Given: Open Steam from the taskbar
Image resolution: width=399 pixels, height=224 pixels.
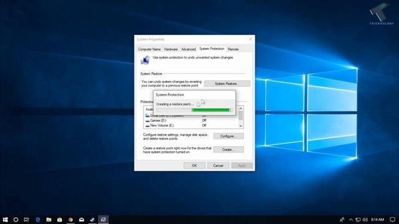Looking at the screenshot, I should pyautogui.click(x=92, y=220).
